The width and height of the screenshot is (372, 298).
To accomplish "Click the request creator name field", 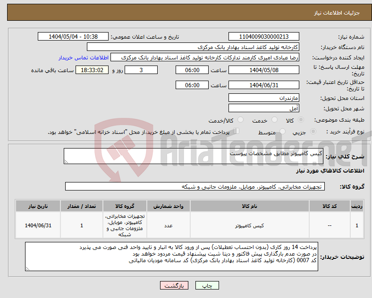I will (x=205, y=58).
